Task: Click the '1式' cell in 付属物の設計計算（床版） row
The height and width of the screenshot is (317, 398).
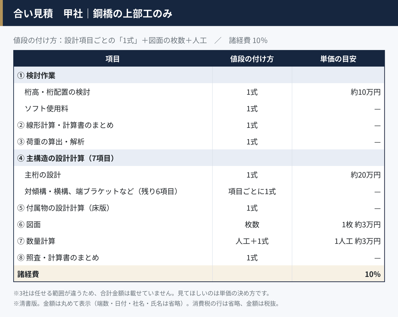Action: pos(252,208)
